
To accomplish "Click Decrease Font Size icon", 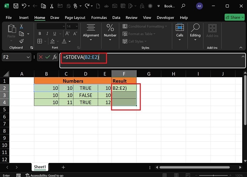I will pos(75,33).
